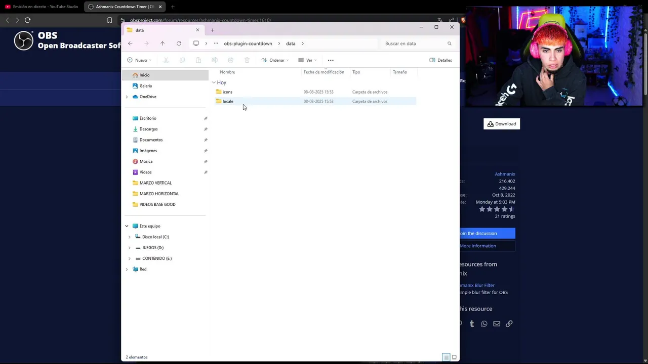
Task: Collapse the Hoy group
Action: click(x=214, y=82)
